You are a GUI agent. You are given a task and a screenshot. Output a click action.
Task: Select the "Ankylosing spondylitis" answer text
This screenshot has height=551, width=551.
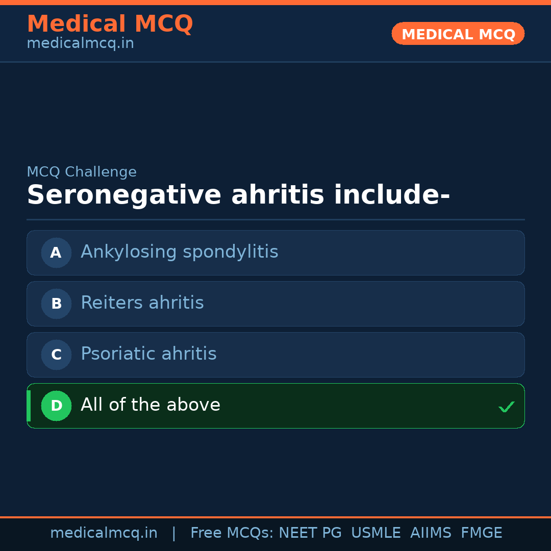179,252
